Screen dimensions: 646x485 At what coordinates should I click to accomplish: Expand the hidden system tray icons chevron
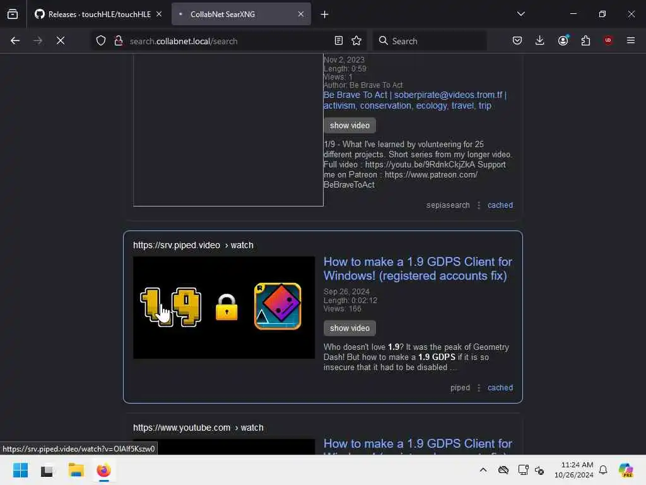[x=483, y=470]
